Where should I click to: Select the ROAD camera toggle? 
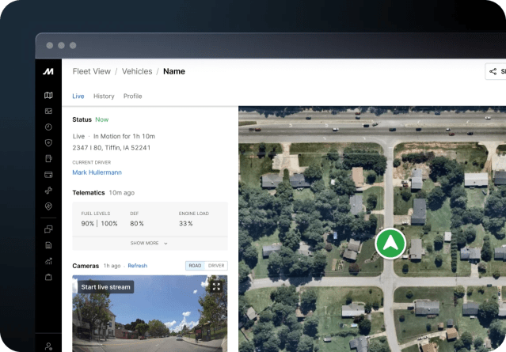(195, 266)
